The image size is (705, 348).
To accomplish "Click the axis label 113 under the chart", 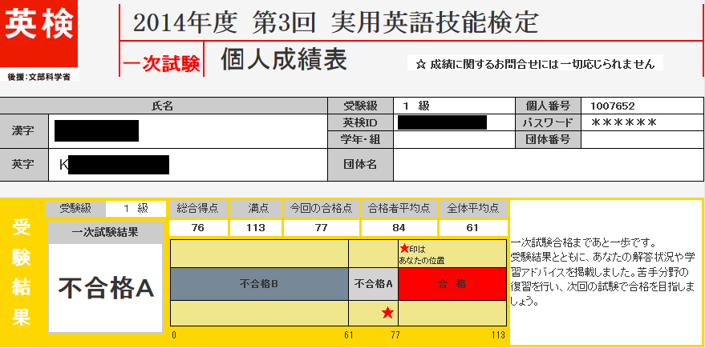I will [498, 335].
